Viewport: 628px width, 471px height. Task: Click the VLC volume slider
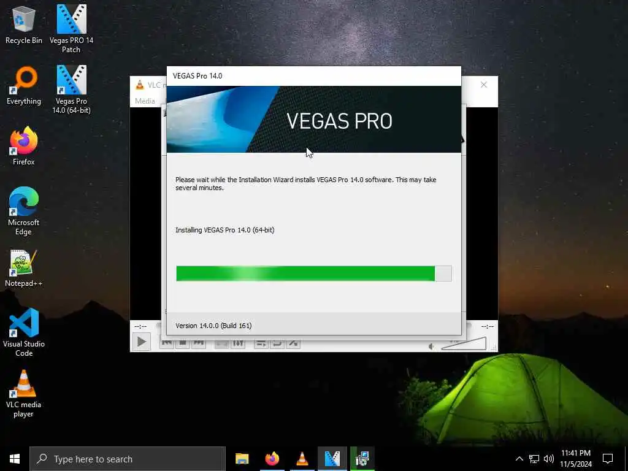[464, 343]
